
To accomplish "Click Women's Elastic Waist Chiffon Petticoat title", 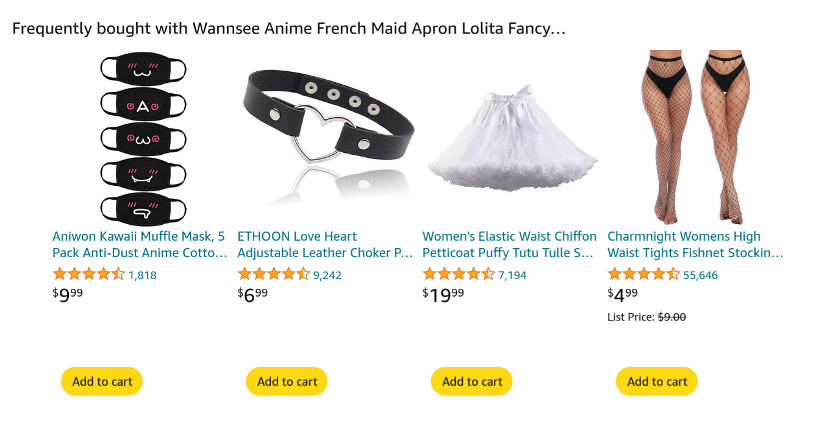I will (x=509, y=244).
